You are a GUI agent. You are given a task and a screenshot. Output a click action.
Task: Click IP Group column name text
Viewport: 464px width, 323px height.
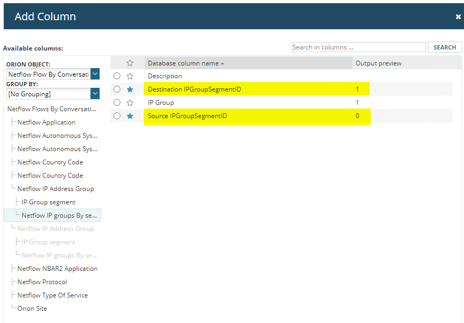pos(161,103)
